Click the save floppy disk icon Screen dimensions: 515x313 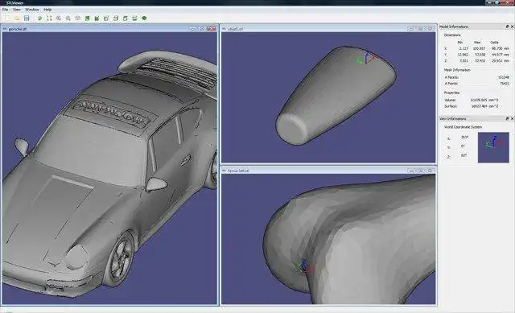[x=27, y=19]
